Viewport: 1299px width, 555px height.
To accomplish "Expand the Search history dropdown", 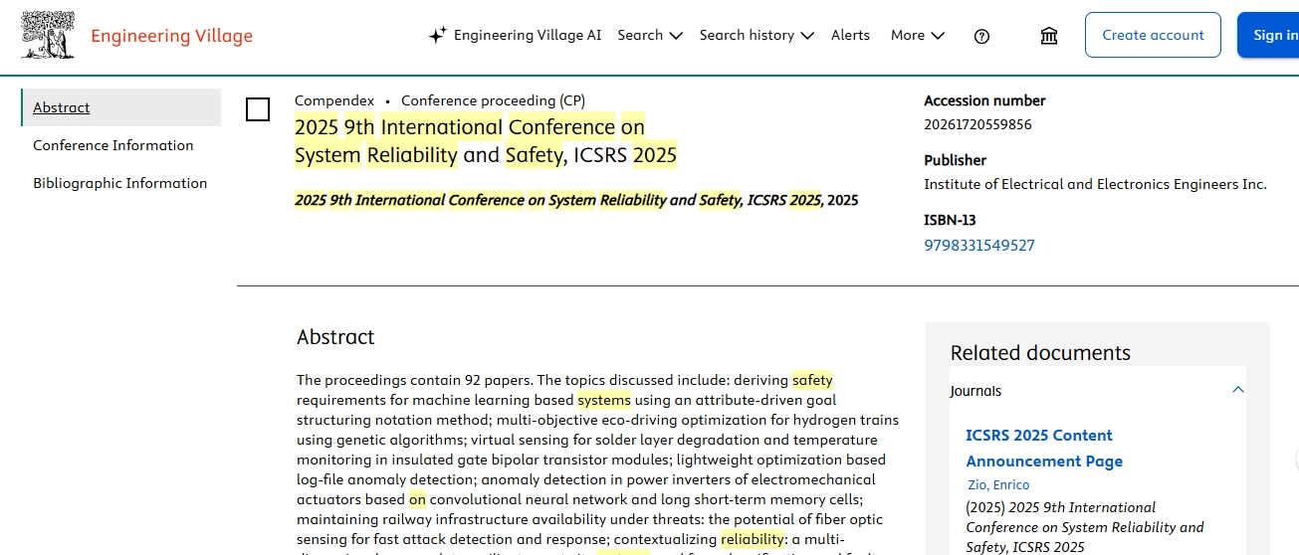I will pyautogui.click(x=757, y=35).
